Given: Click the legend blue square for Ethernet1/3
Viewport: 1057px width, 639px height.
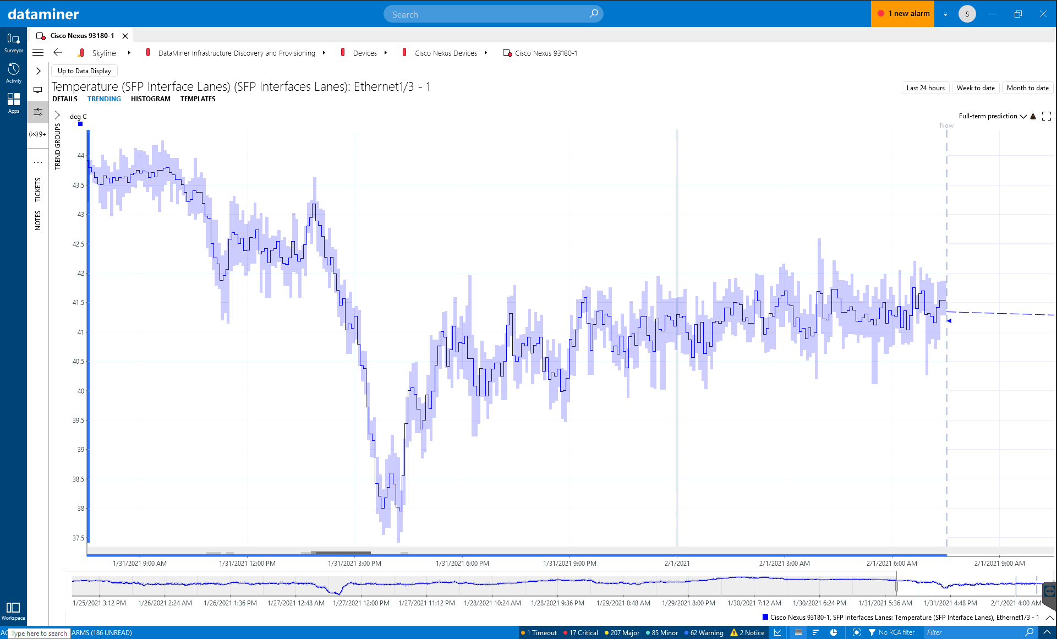Looking at the screenshot, I should [x=765, y=617].
